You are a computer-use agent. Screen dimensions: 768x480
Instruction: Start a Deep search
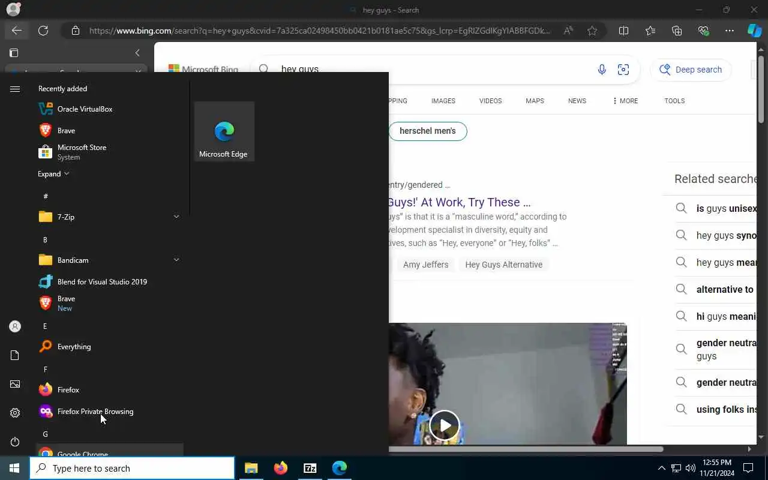click(x=691, y=70)
